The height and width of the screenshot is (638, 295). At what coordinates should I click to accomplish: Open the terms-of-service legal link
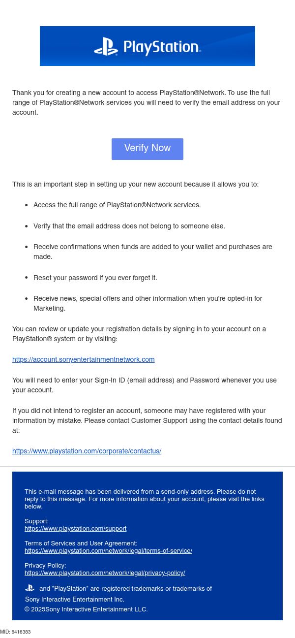[x=108, y=551]
